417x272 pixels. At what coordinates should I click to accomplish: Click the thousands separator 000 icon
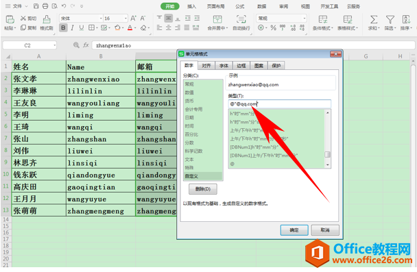pyautogui.click(x=283, y=27)
